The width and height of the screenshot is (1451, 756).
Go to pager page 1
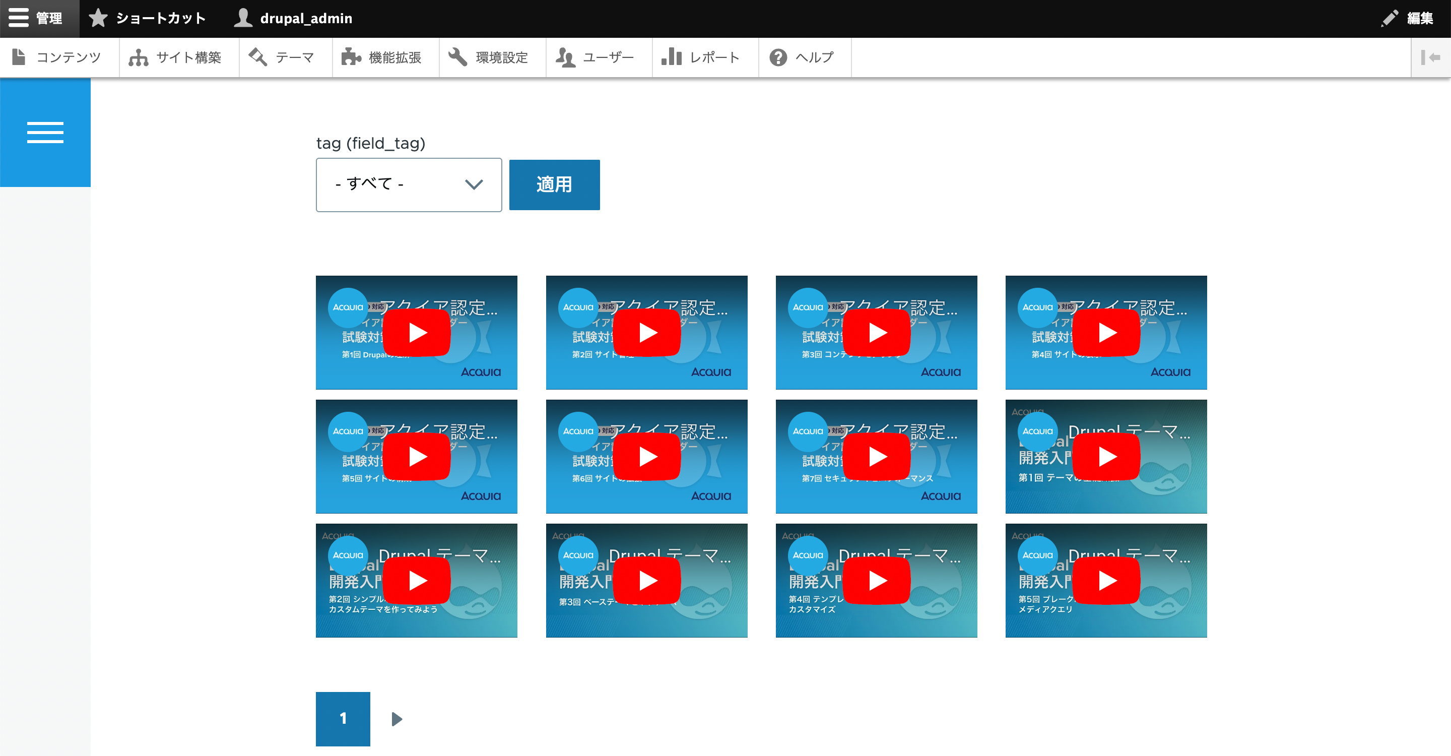(x=343, y=719)
